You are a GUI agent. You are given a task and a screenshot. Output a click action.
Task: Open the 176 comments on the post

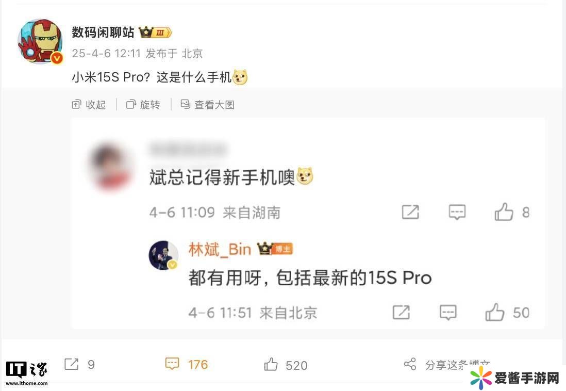point(186,364)
